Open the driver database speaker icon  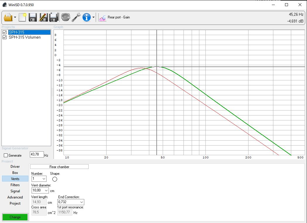coord(66,17)
